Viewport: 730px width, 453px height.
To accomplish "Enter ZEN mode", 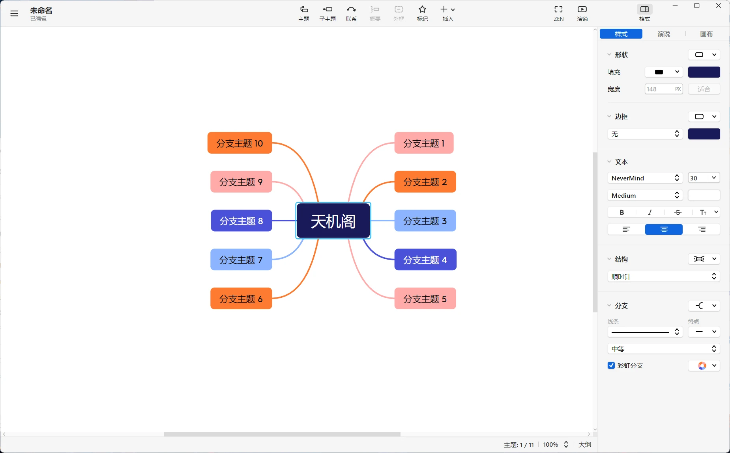I will tap(558, 13).
